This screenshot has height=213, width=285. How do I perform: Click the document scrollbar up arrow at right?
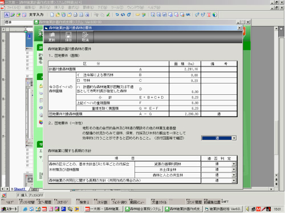click(276, 28)
